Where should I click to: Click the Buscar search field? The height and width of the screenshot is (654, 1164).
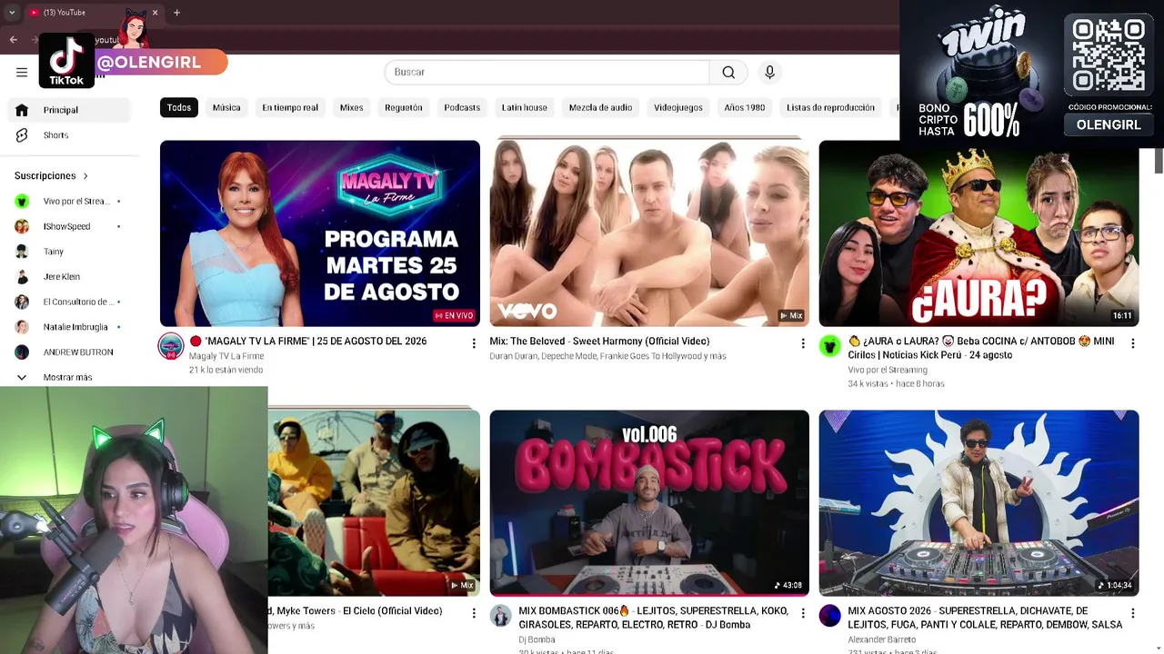pos(547,73)
